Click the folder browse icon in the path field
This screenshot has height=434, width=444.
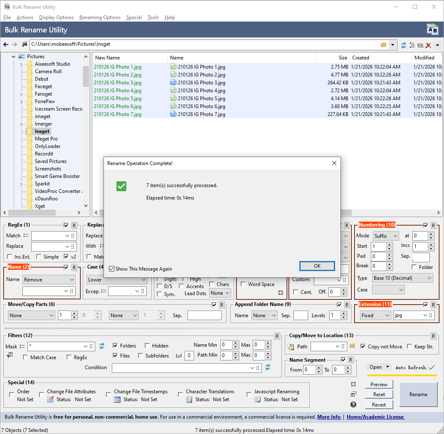(383, 44)
